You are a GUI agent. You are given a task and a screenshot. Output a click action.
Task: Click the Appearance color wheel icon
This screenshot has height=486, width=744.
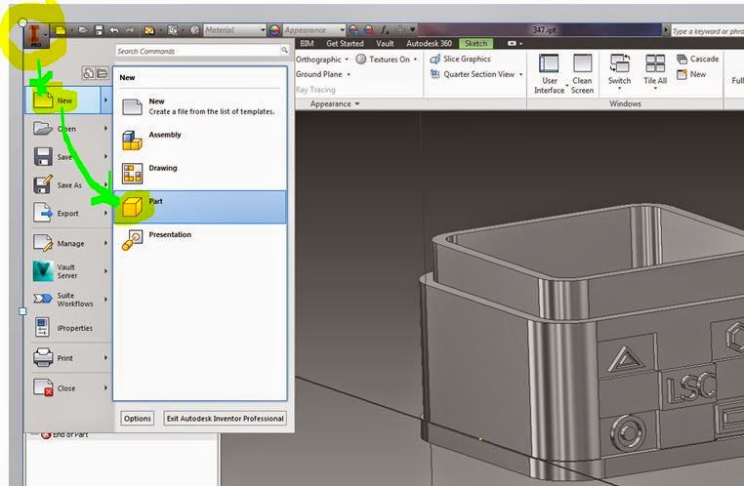[274, 31]
